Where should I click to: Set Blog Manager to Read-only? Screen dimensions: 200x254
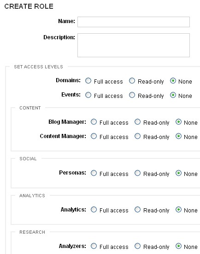click(x=137, y=122)
